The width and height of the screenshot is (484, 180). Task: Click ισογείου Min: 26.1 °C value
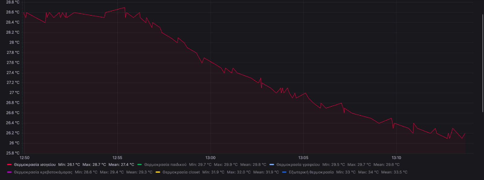pos(69,165)
